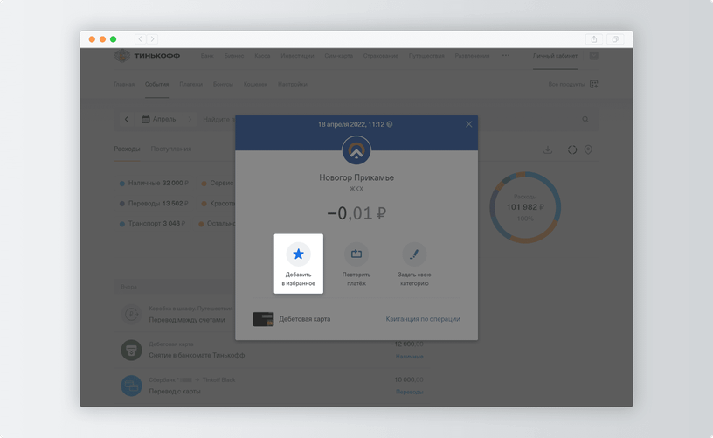
Task: Open Бизнес menu item
Action: pyautogui.click(x=233, y=56)
